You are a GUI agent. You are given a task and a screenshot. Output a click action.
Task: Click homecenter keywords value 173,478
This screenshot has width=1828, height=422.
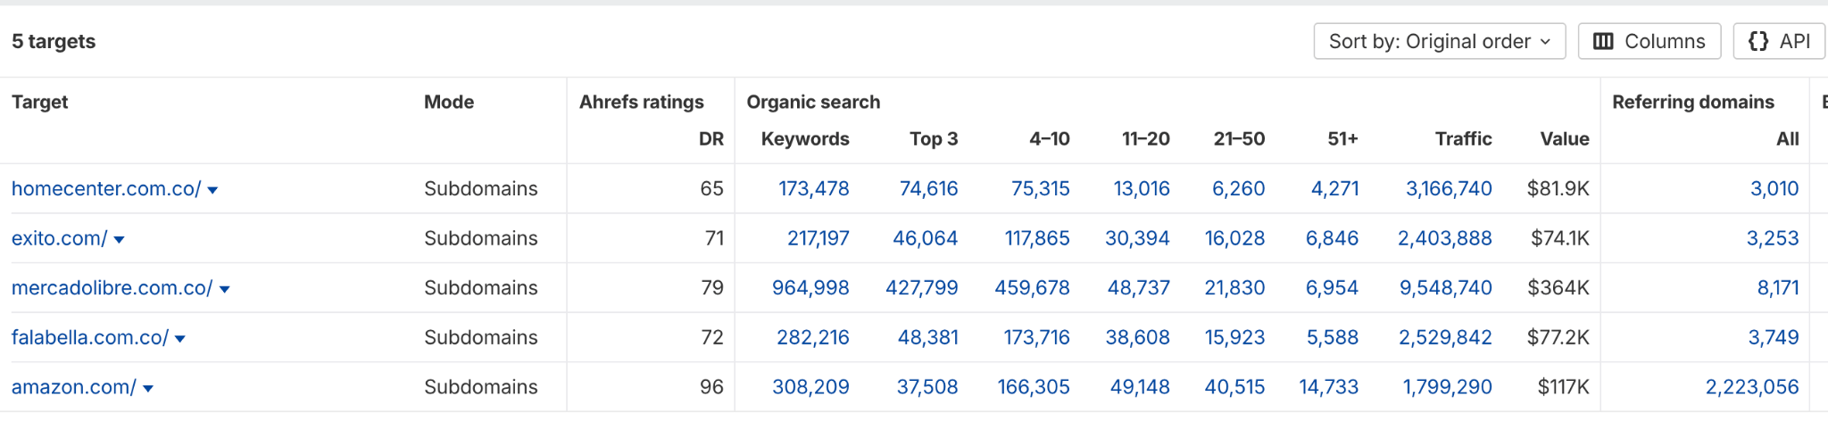coord(813,188)
